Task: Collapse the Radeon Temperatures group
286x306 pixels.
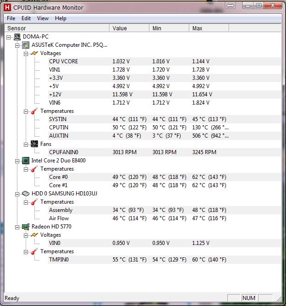Action: [26, 252]
